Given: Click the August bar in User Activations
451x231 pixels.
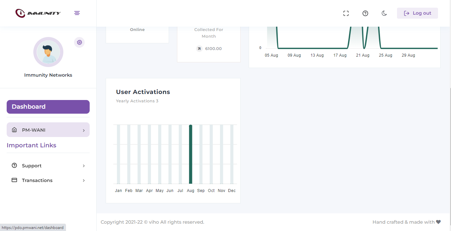Looking at the screenshot, I should (191, 154).
